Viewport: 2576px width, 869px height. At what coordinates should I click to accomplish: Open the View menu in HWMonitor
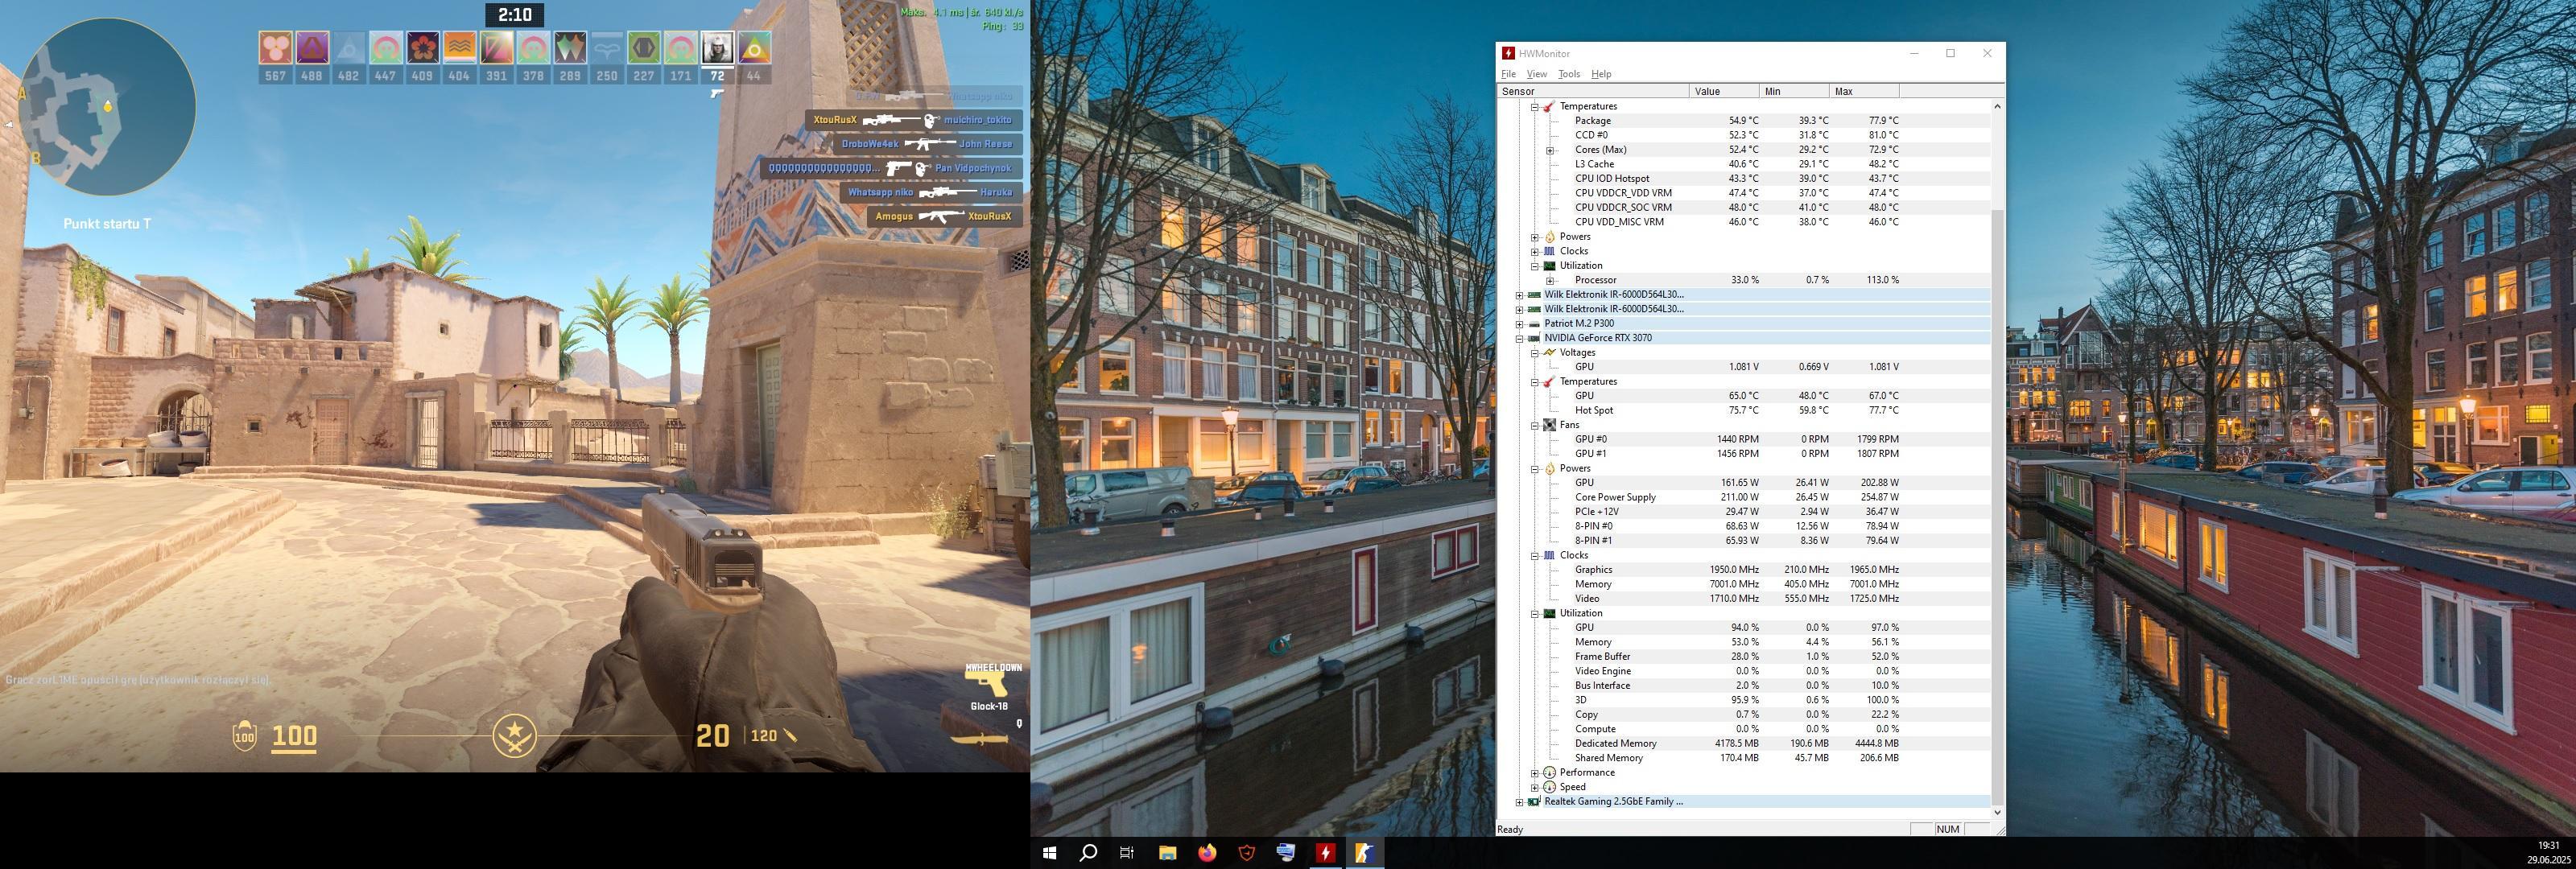pyautogui.click(x=1536, y=74)
